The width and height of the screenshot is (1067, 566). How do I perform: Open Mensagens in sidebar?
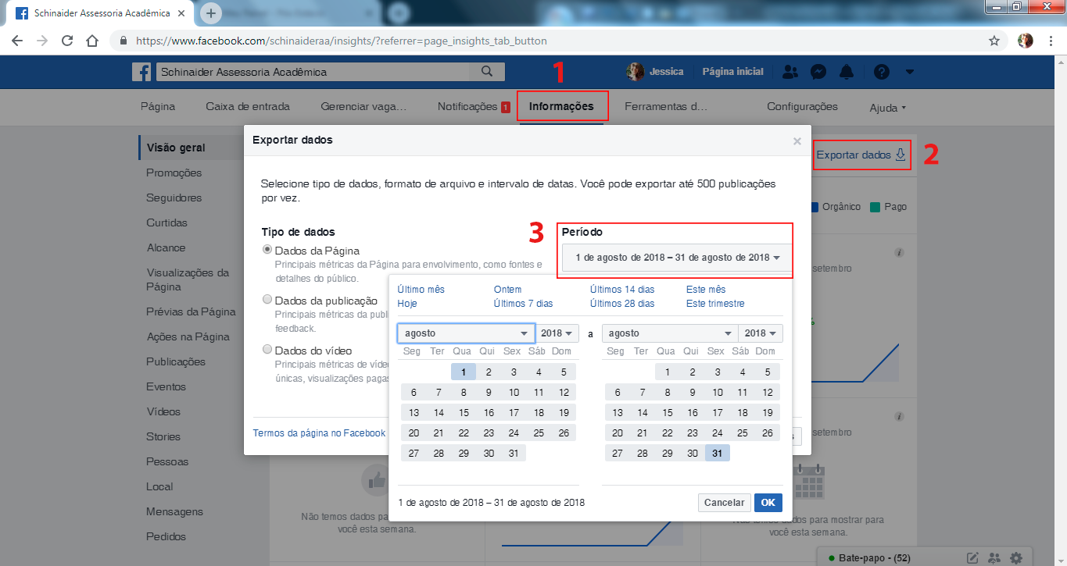174,511
